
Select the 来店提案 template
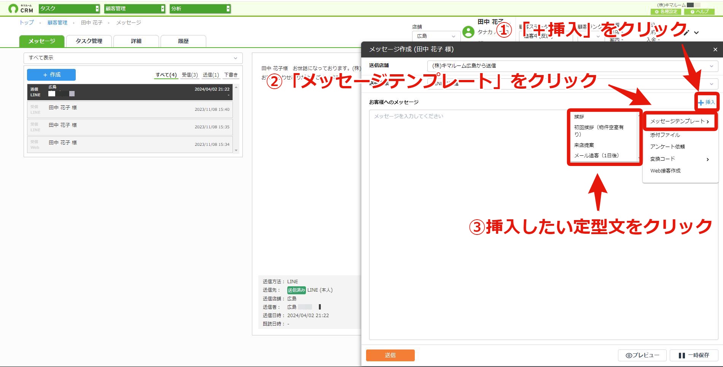584,145
